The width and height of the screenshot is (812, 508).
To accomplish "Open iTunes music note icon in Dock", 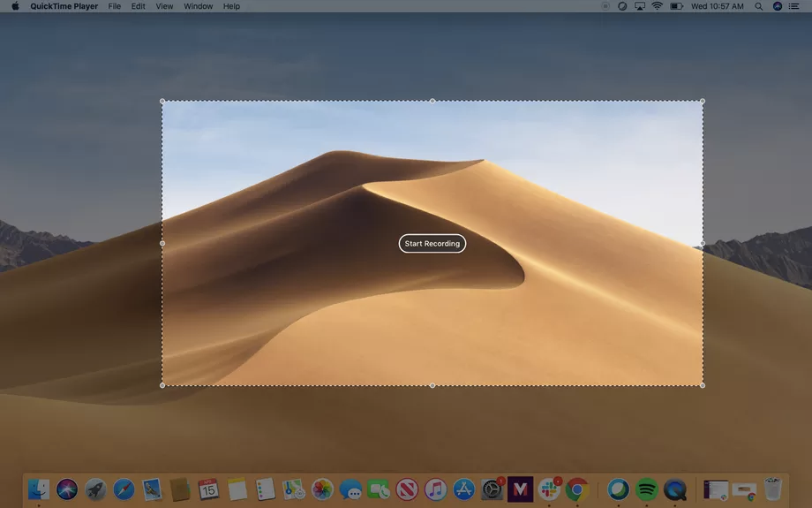I will [435, 489].
